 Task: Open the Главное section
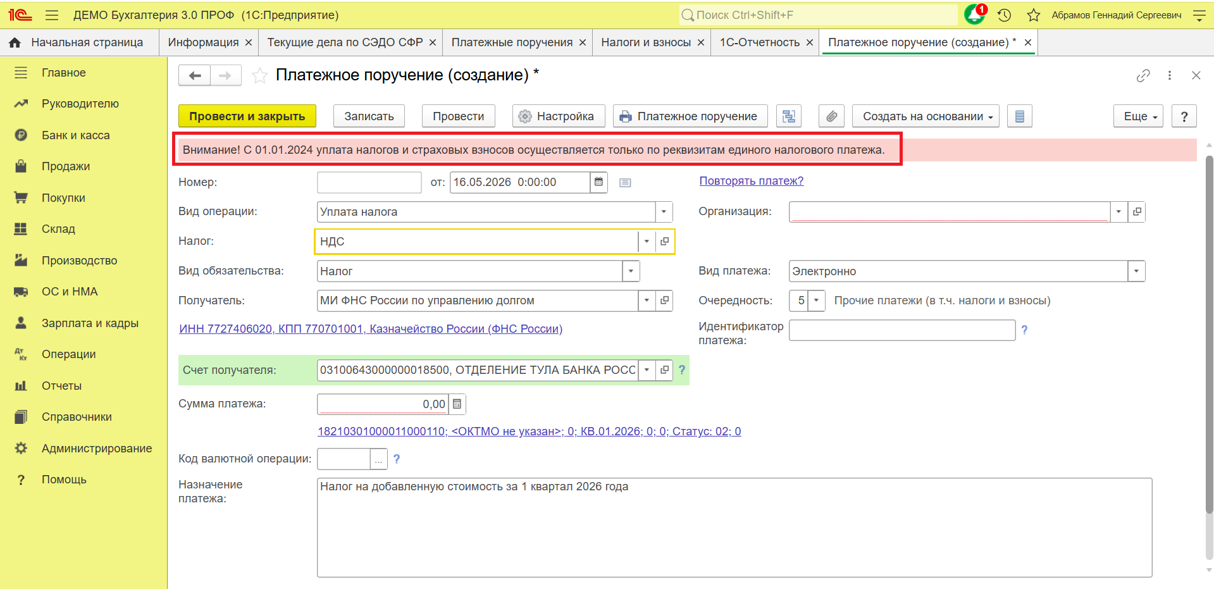[x=63, y=73]
